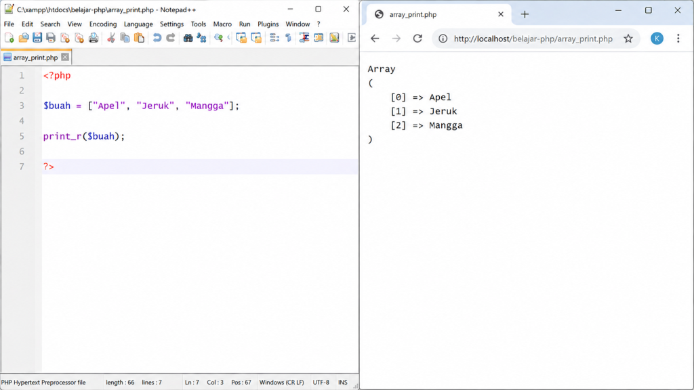Viewport: 694px width, 390px height.
Task: Go forward in the browser
Action: [396, 39]
